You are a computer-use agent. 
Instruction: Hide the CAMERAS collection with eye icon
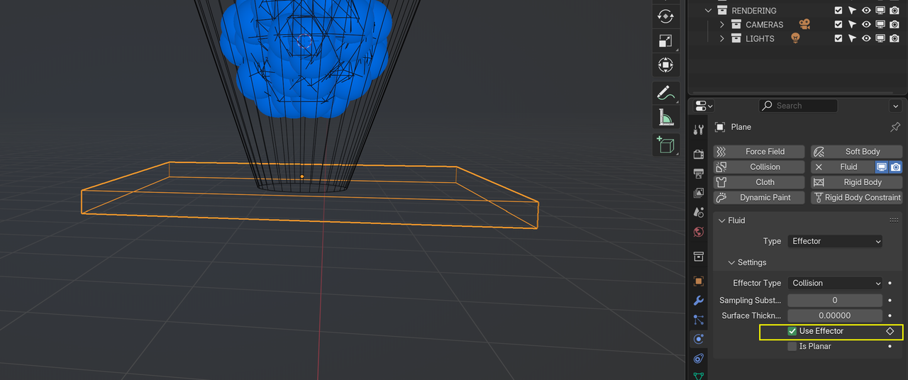pyautogui.click(x=866, y=25)
